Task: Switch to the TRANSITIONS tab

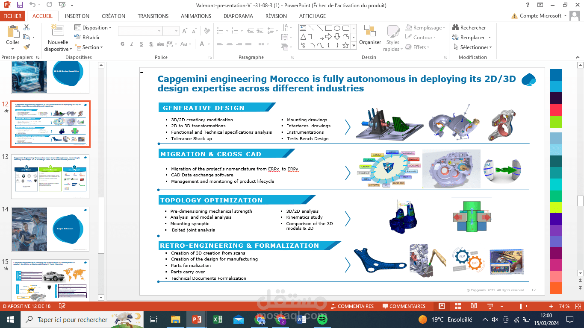Action: [x=153, y=16]
